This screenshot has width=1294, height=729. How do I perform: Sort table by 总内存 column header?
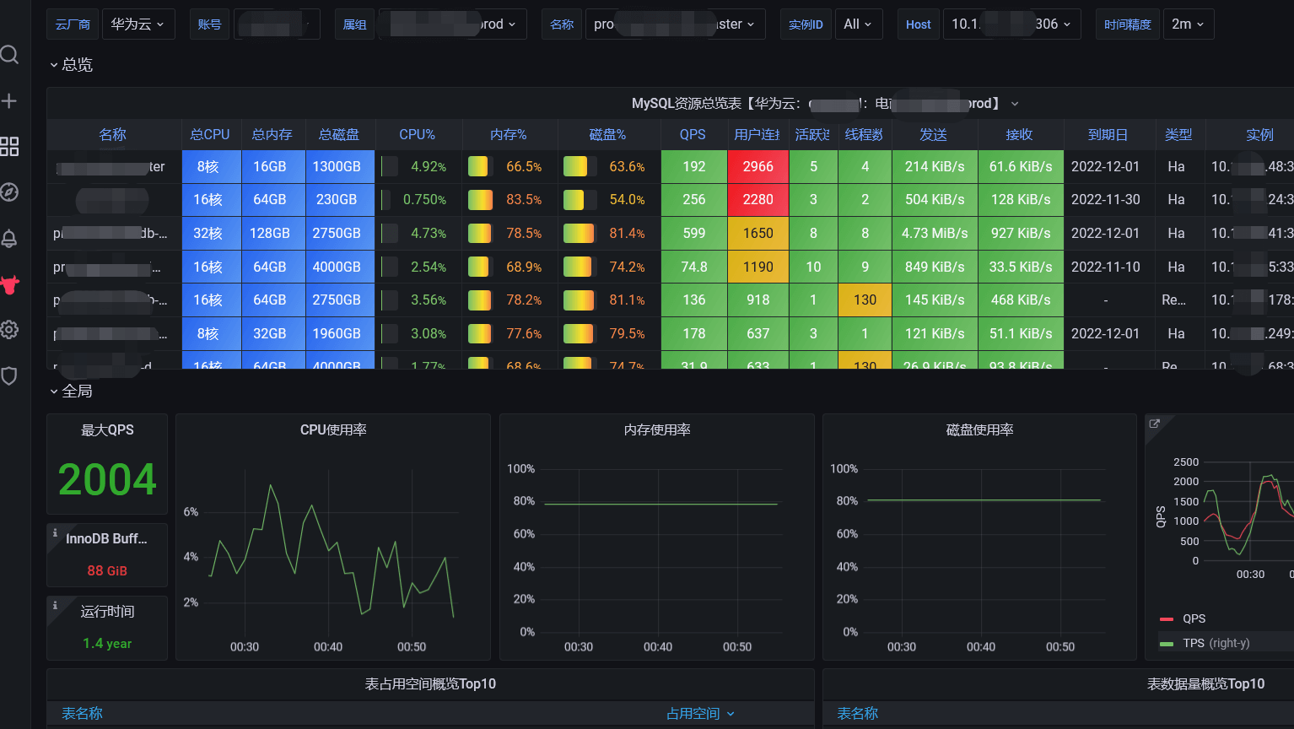pos(272,135)
